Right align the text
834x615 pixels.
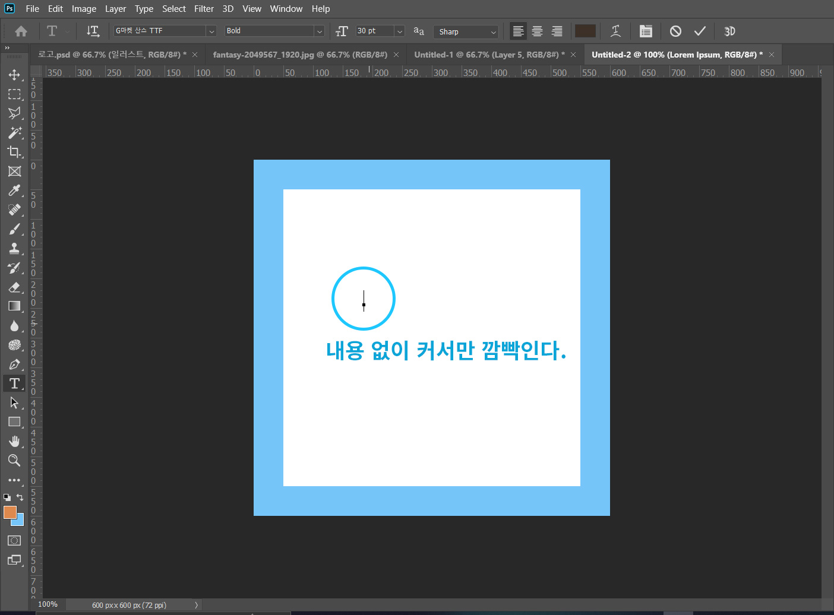pyautogui.click(x=557, y=31)
